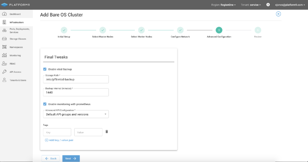Viewport: 308px width, 162px height.
Task: Open Namespaces via its sidebar icon
Action: (4, 47)
